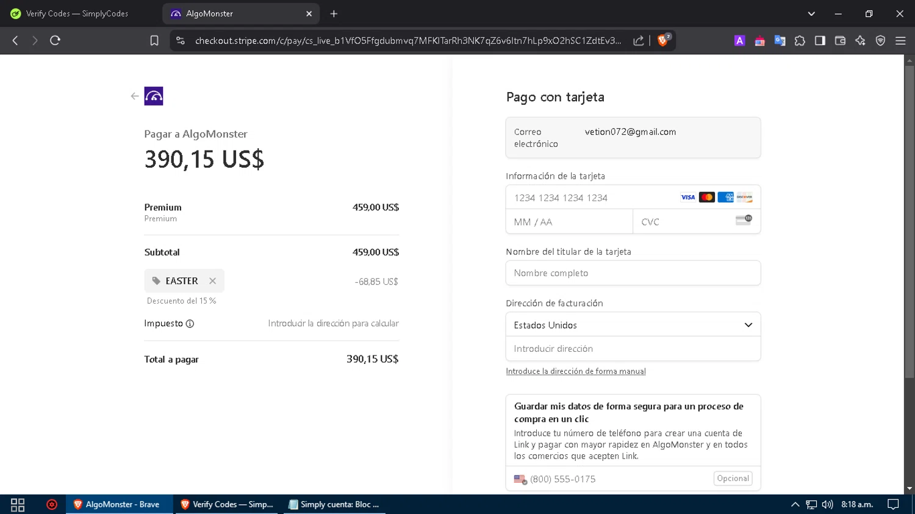Click the network icon in system tray

(x=811, y=505)
